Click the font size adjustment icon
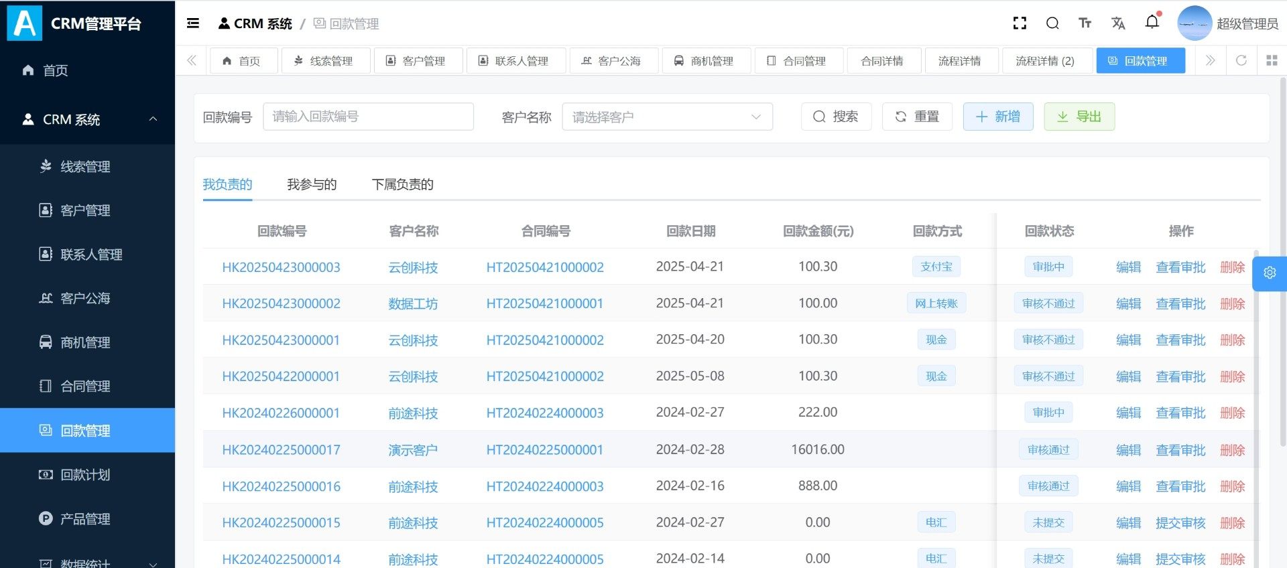The width and height of the screenshot is (1287, 568). point(1085,23)
